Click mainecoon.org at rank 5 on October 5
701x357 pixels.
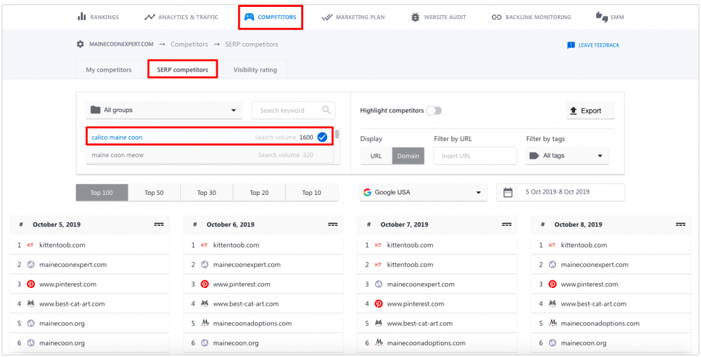[62, 323]
